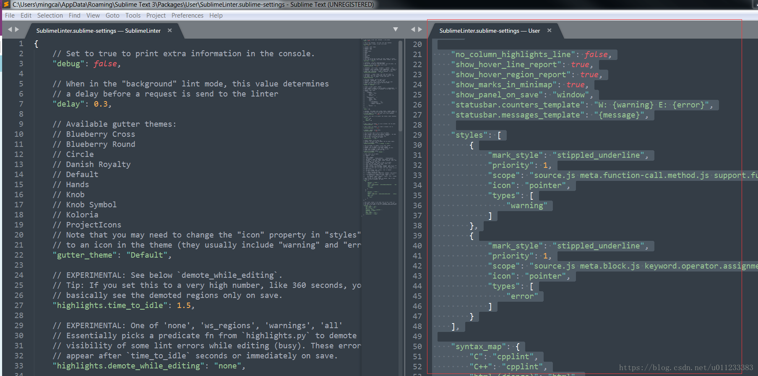Click "highlights.demote_while_editing" key

(128, 366)
